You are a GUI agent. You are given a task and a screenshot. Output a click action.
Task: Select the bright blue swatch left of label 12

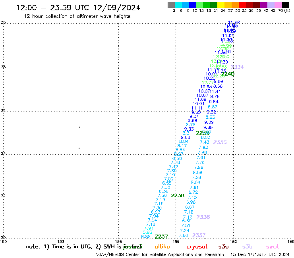pos(192,5)
